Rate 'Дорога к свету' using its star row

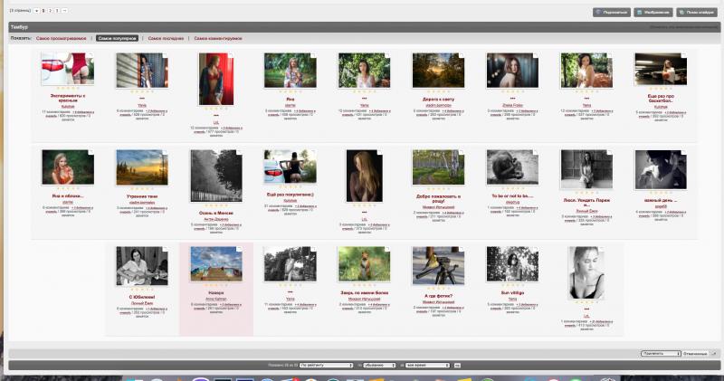point(438,92)
